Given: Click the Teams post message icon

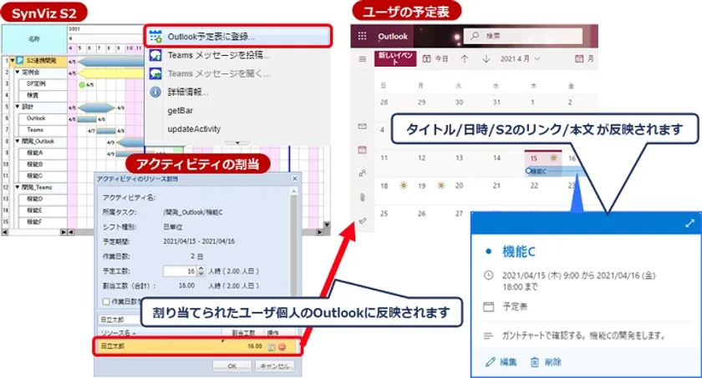Looking at the screenshot, I should [x=155, y=55].
